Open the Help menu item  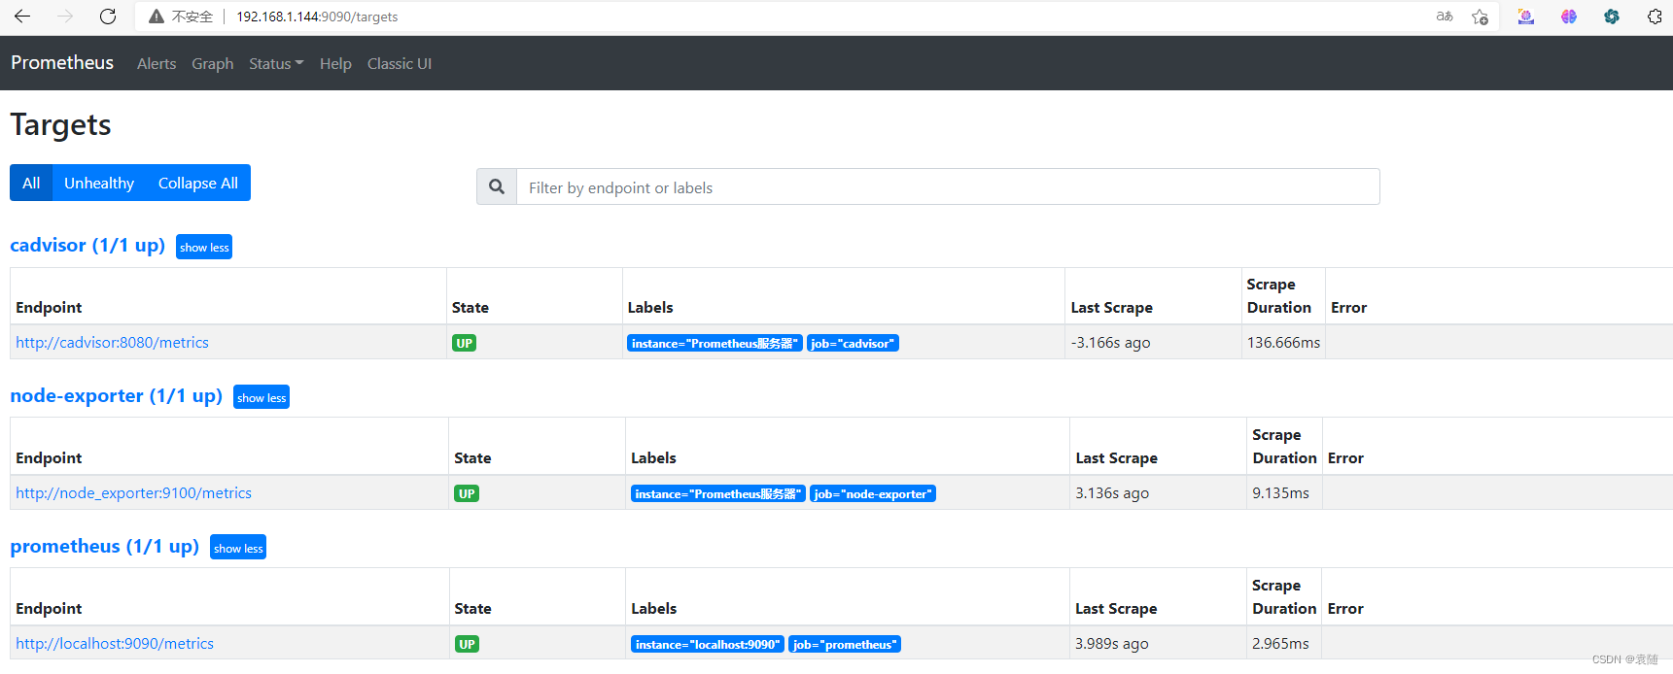(335, 63)
